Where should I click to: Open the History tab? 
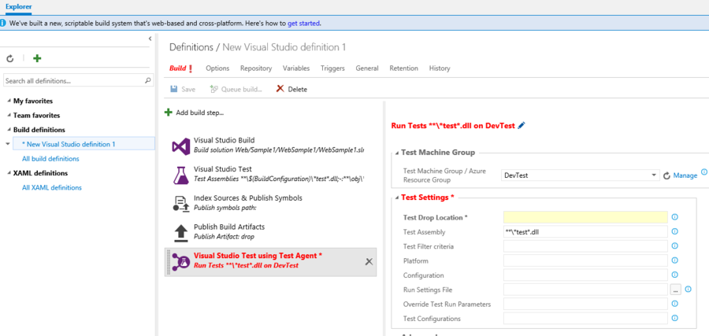[x=440, y=68]
